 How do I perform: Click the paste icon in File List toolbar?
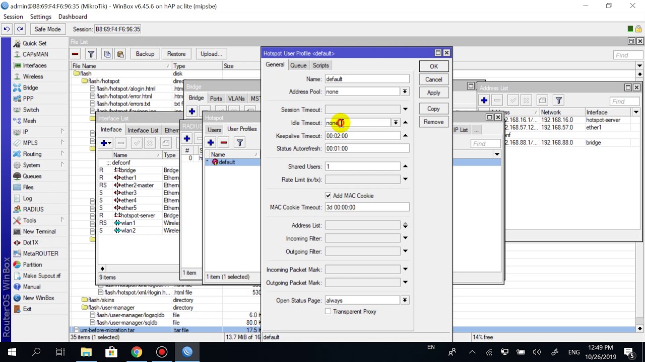pos(120,54)
